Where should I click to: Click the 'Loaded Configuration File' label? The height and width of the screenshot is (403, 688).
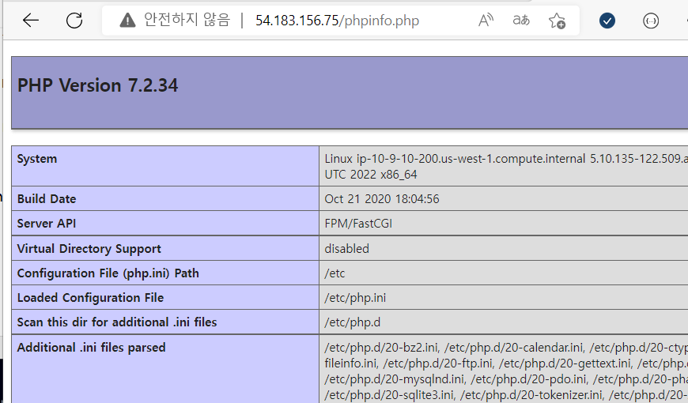[x=90, y=298]
